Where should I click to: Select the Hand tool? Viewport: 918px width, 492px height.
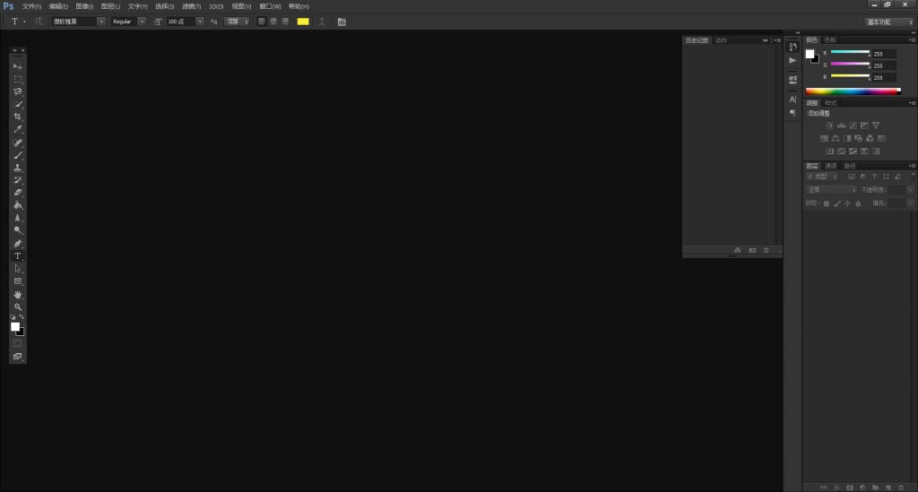[x=18, y=294]
